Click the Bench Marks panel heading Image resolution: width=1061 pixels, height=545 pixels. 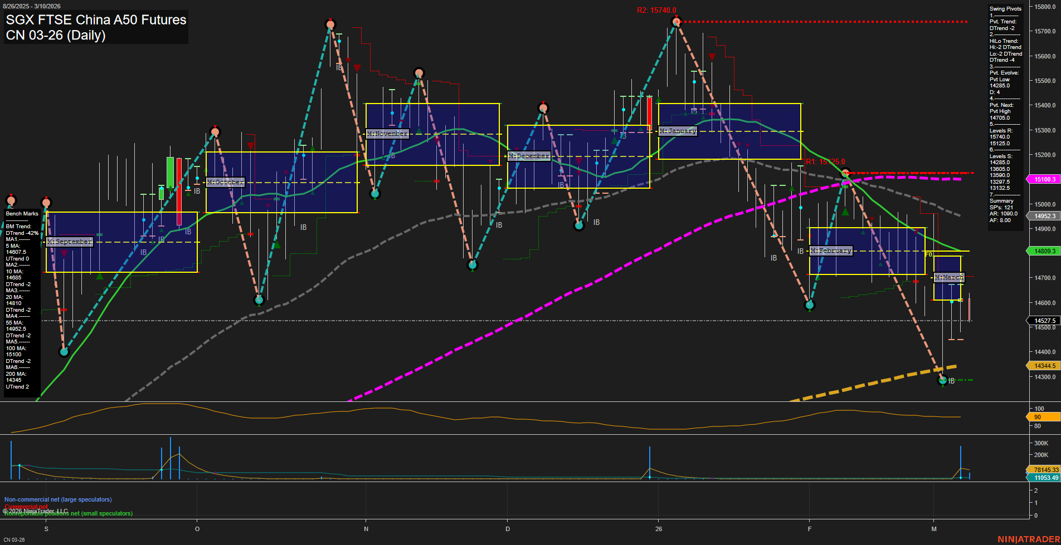click(22, 214)
